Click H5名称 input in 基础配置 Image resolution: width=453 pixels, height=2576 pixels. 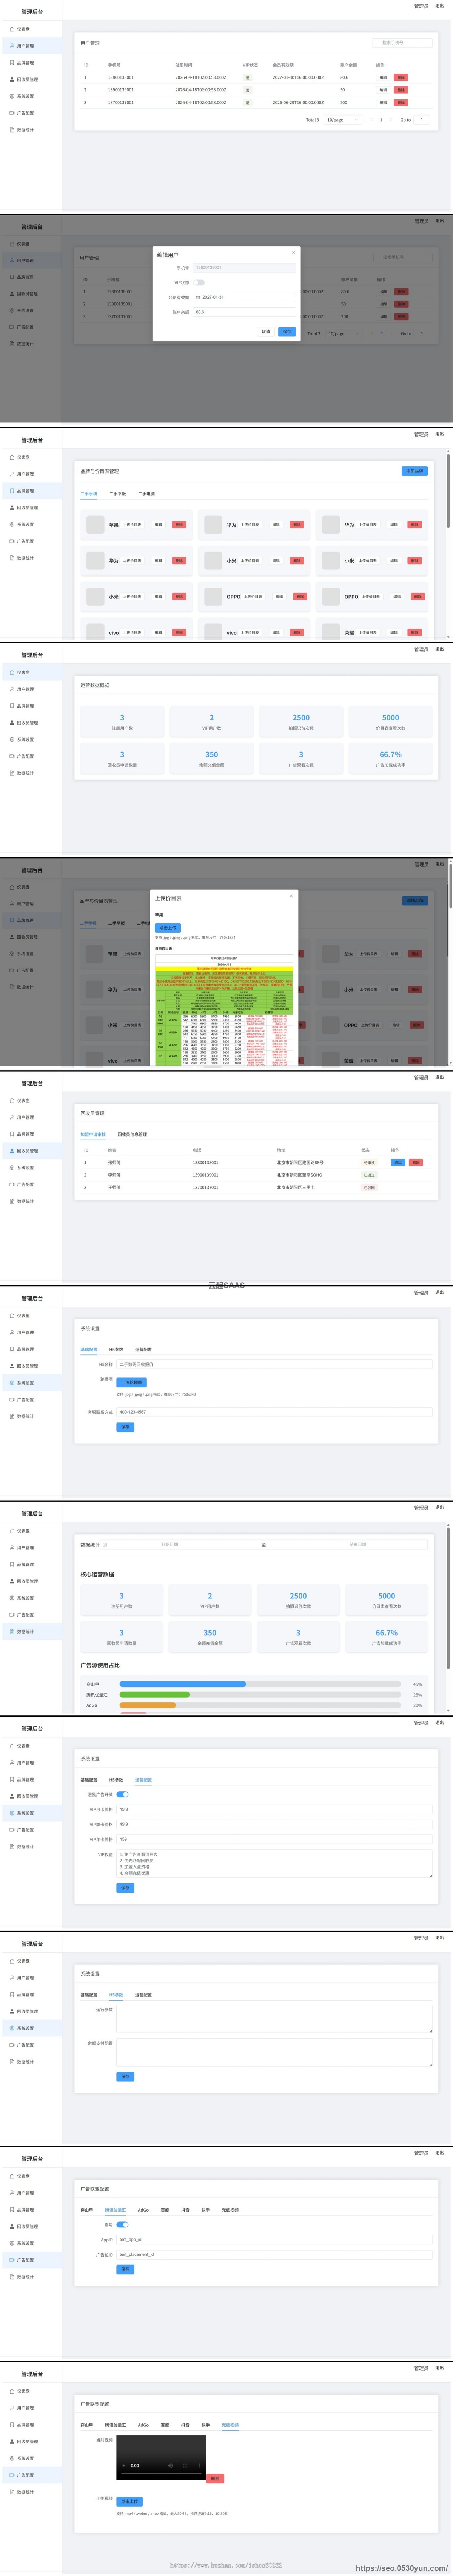[274, 1364]
